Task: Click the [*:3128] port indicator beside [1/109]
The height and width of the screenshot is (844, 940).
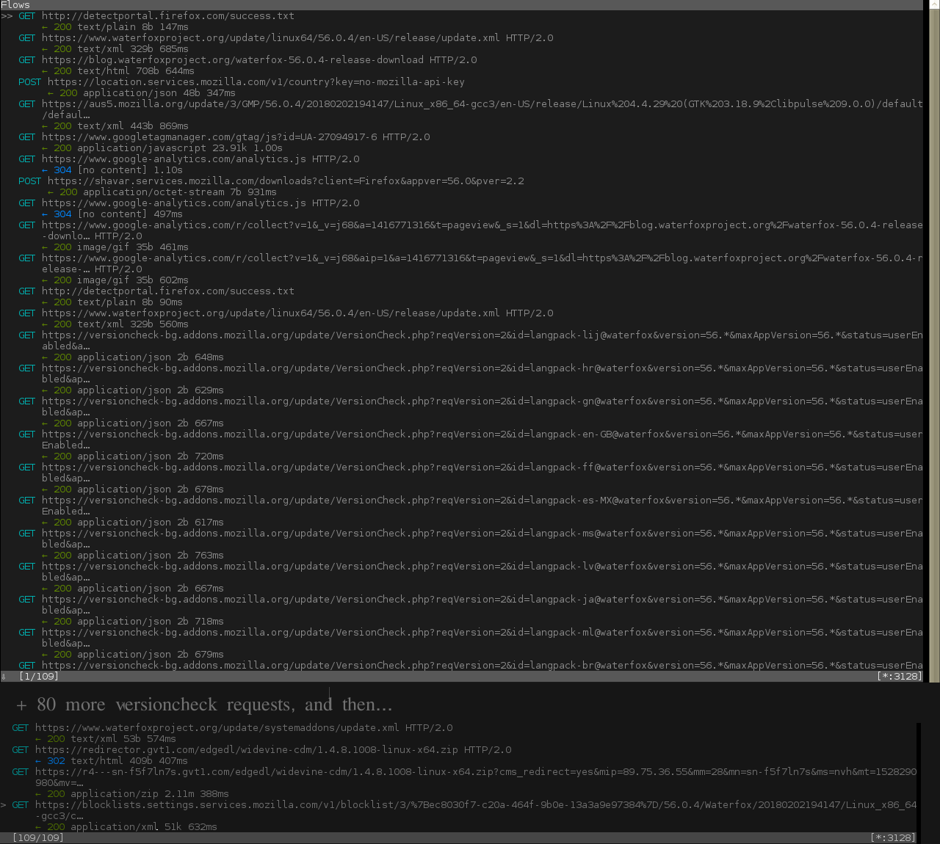Action: pyautogui.click(x=900, y=676)
